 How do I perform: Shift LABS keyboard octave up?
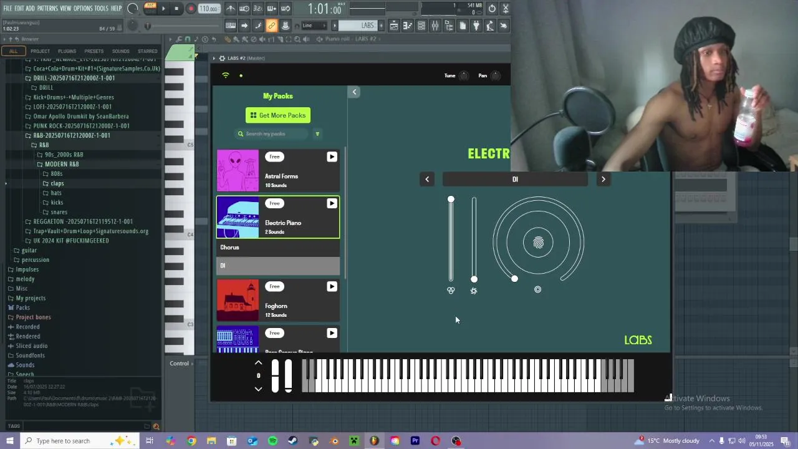[258, 363]
